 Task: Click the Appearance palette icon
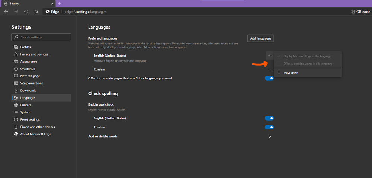coord(16,61)
